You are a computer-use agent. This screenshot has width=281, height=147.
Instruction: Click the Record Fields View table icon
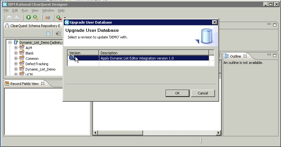[7, 84]
